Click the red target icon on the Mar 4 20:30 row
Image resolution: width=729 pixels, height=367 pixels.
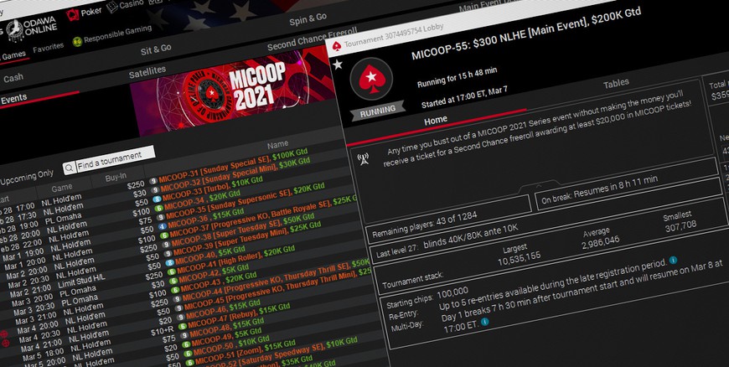pyautogui.click(x=6, y=344)
